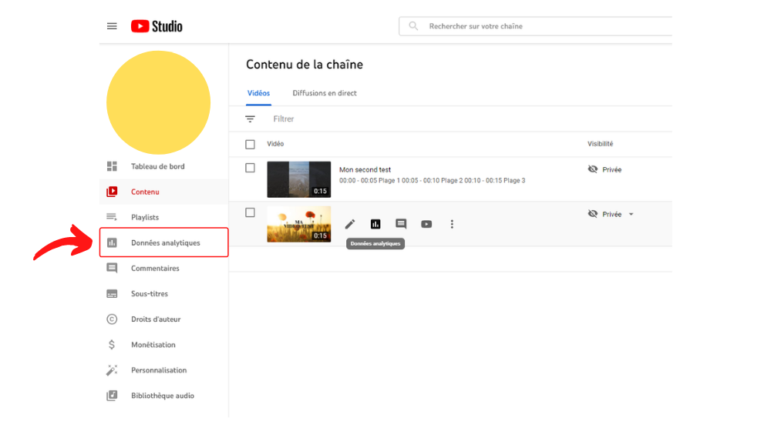
Task: Click 'Privée' text on 'Mon second test' row
Action: pos(612,170)
